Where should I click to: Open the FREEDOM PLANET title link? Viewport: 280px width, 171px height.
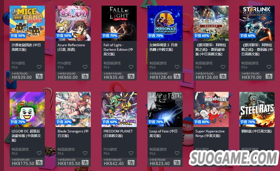point(118,134)
